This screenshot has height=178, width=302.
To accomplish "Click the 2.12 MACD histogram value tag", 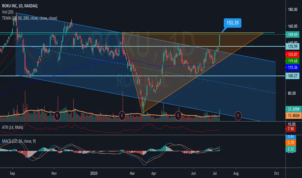I will point(291,149).
